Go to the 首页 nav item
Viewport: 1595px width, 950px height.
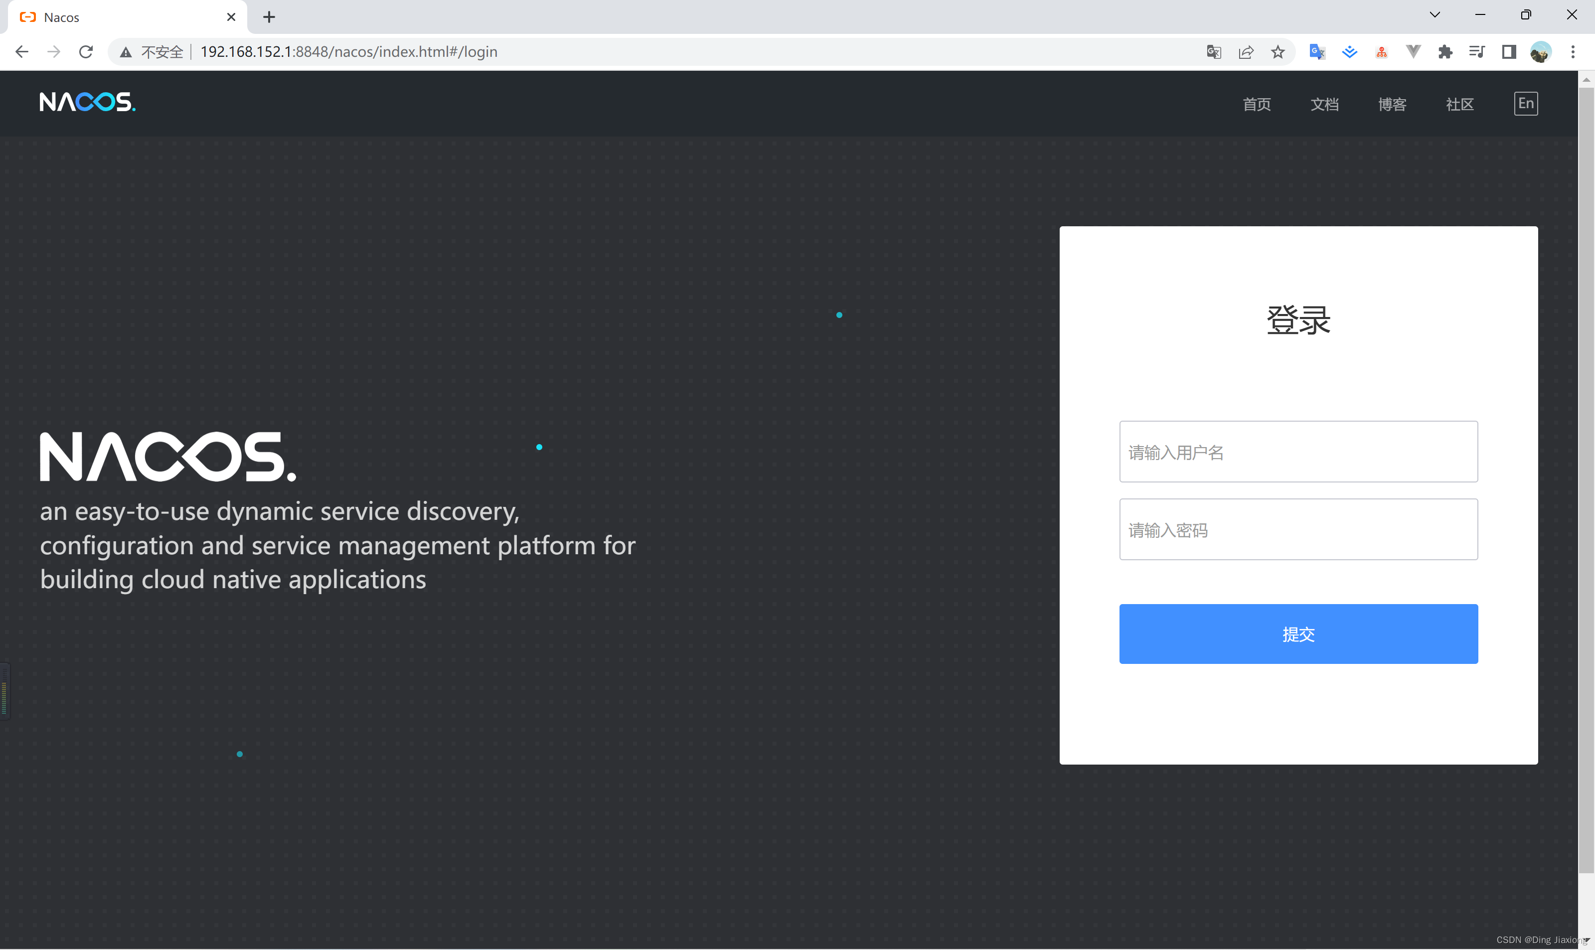[x=1257, y=104]
